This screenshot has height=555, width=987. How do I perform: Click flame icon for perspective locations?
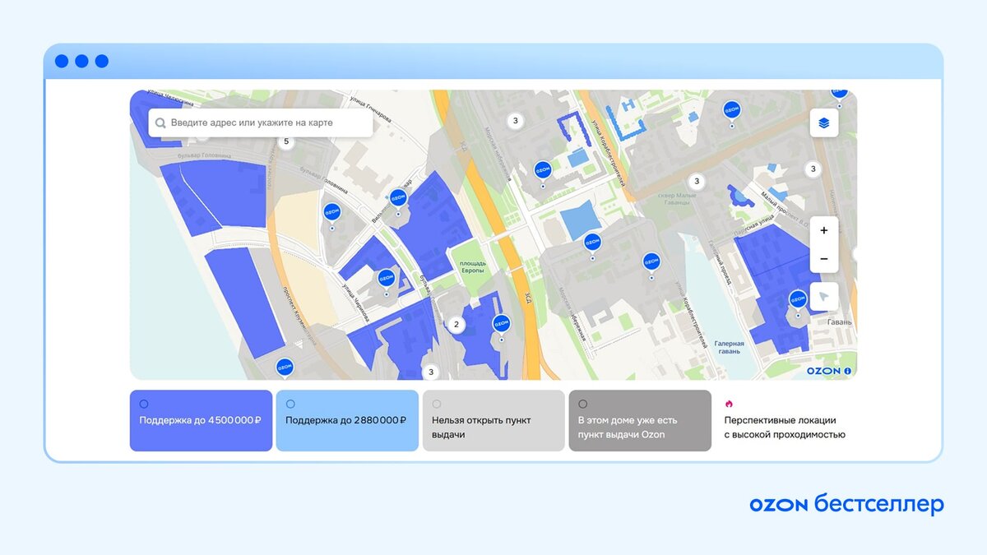(729, 404)
